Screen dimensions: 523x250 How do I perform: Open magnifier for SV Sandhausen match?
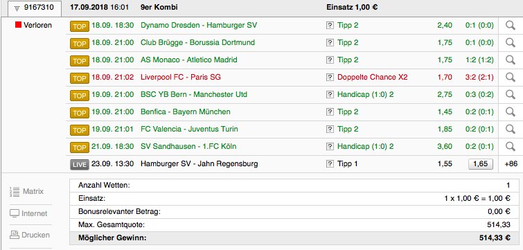511,146
